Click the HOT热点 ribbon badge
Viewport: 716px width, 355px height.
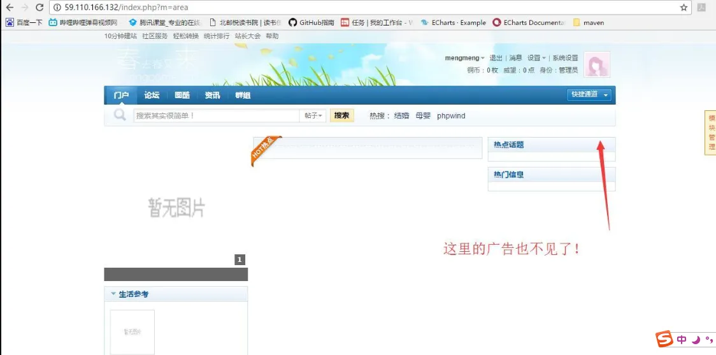[x=266, y=150]
